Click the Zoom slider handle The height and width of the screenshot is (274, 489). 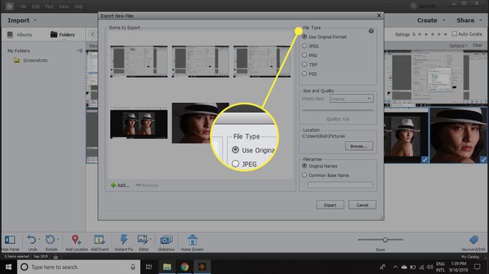(x=385, y=239)
